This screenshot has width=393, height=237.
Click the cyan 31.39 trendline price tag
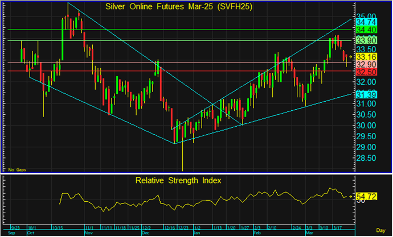(x=365, y=94)
